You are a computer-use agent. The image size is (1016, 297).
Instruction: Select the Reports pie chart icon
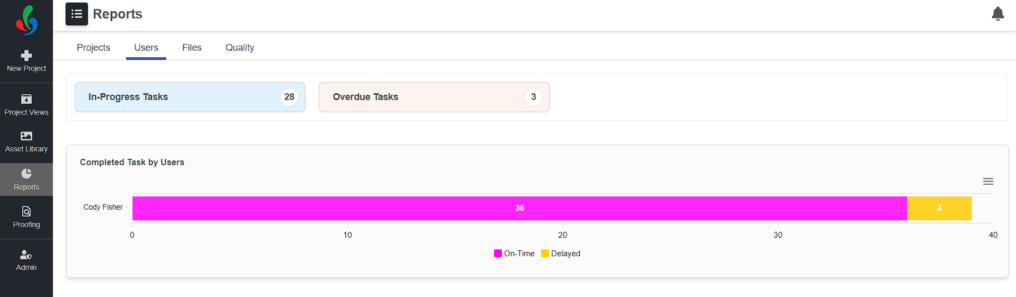click(26, 174)
